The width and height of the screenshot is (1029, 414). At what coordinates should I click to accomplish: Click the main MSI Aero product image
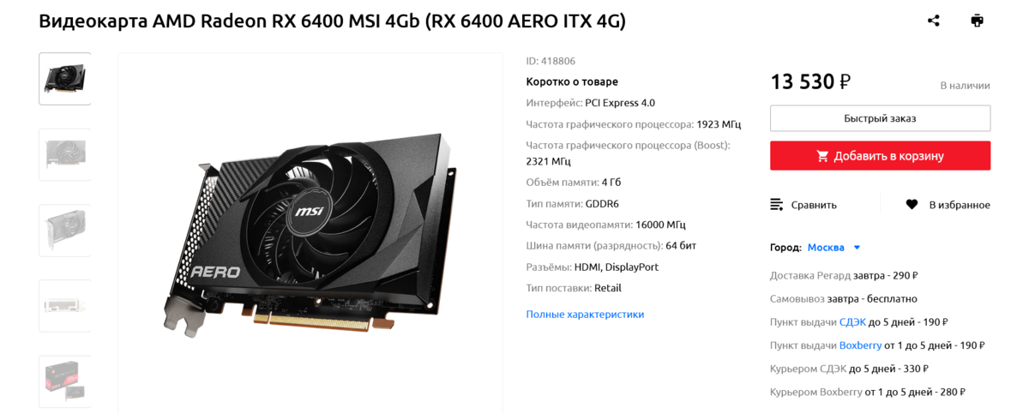point(310,233)
